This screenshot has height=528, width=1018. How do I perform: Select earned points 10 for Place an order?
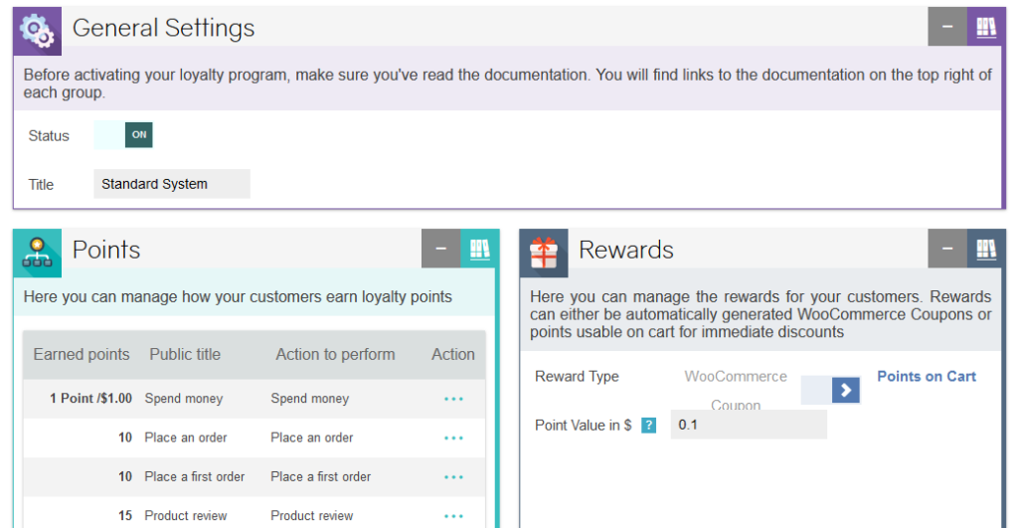125,438
